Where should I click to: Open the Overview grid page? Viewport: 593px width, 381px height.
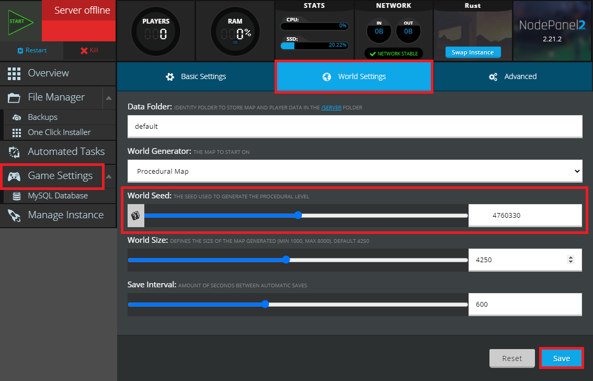[48, 73]
